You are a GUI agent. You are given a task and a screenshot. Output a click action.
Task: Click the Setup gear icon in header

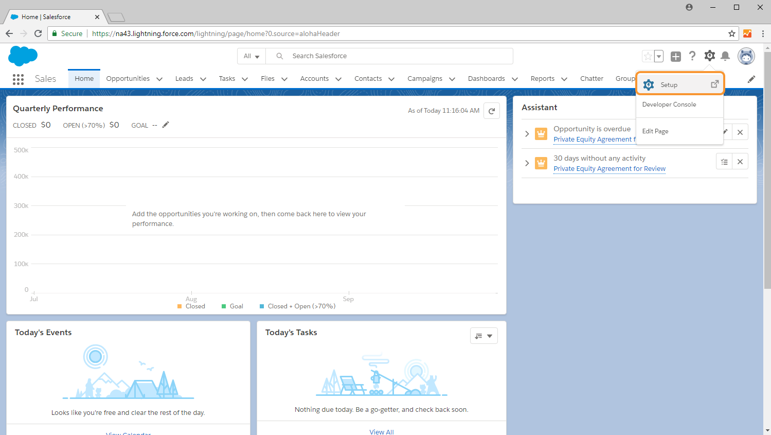tap(709, 56)
